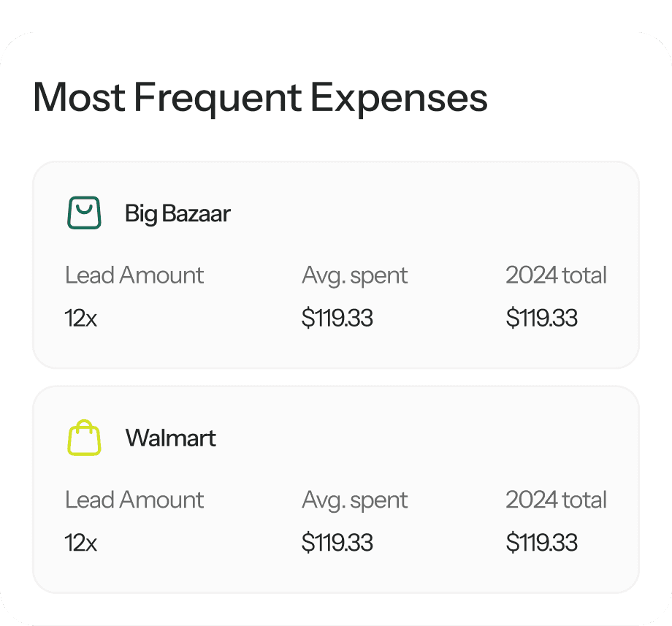Select Avg. spent label in Big Bazaar card
This screenshot has height=626, width=672.
coord(354,276)
